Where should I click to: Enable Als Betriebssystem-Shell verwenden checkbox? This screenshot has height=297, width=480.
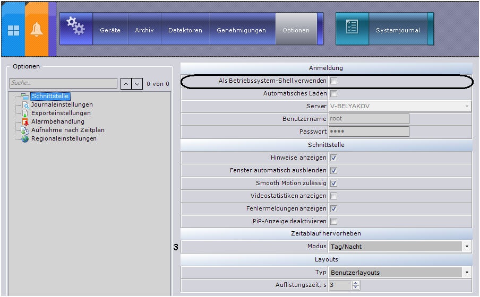coord(334,81)
